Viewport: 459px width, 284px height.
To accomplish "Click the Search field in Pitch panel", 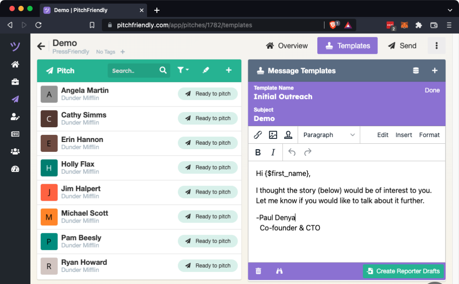I will 133,71.
